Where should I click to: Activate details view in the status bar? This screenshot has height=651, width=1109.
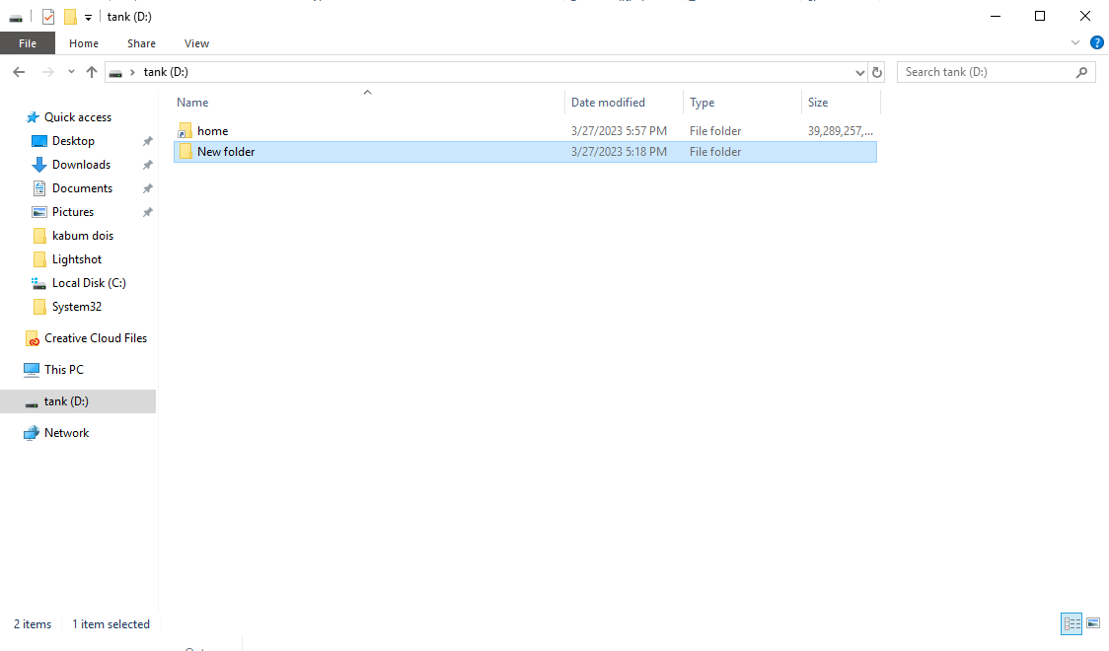pos(1072,623)
